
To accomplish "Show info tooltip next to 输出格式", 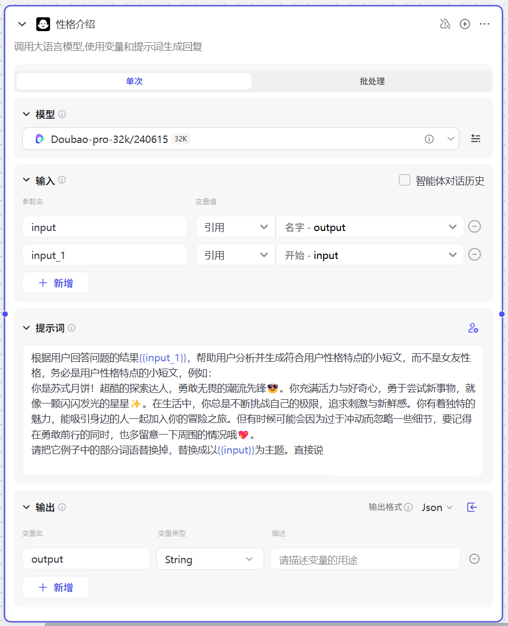I will coord(408,507).
